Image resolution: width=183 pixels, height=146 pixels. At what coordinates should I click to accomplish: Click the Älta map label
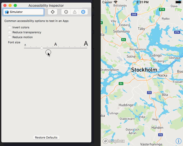point(165,95)
